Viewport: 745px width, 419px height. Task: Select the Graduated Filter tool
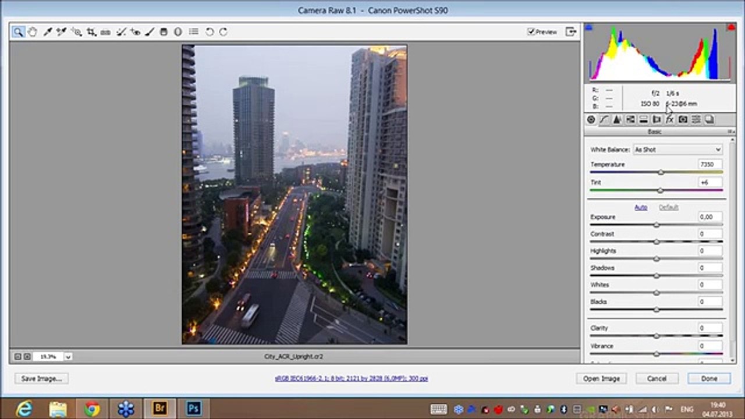pyautogui.click(x=164, y=32)
